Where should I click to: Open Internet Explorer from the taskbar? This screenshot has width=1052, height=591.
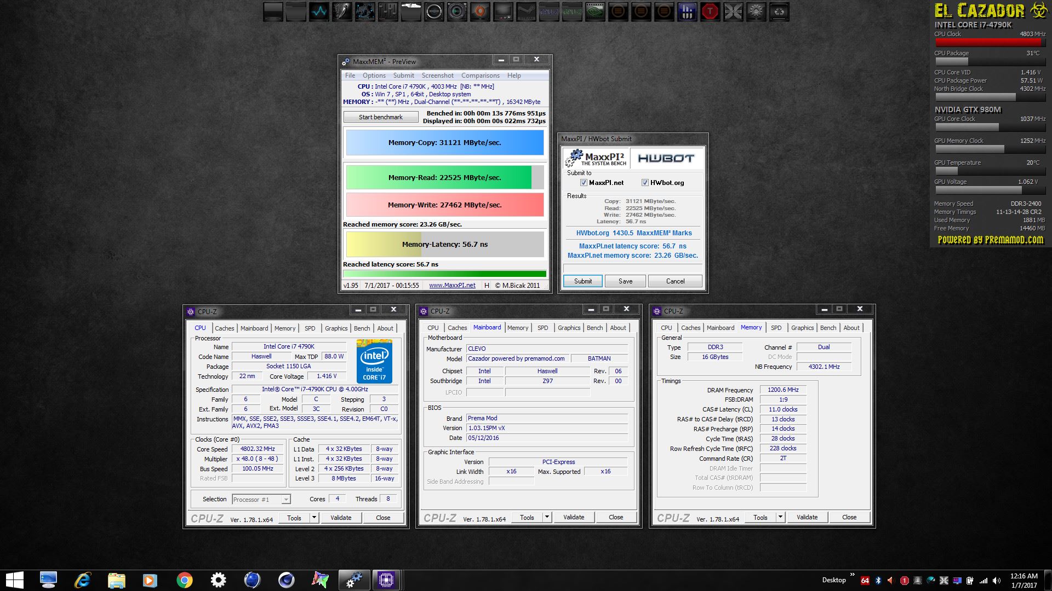tap(82, 580)
